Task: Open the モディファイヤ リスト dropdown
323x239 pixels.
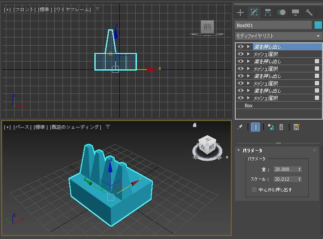Action: pos(279,36)
